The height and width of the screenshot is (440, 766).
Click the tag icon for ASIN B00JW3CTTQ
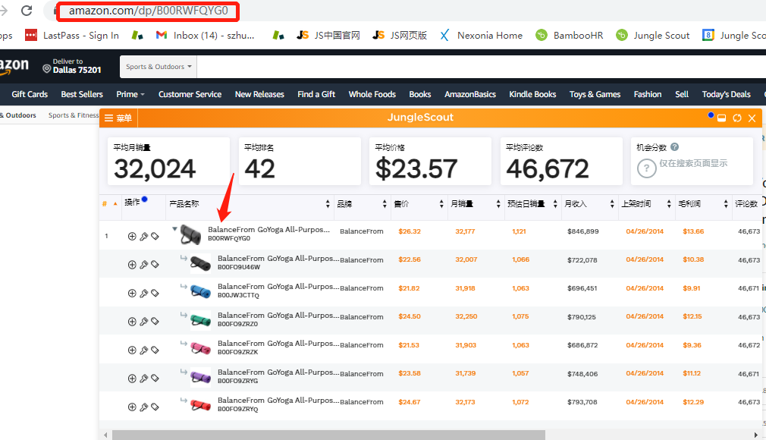(155, 292)
